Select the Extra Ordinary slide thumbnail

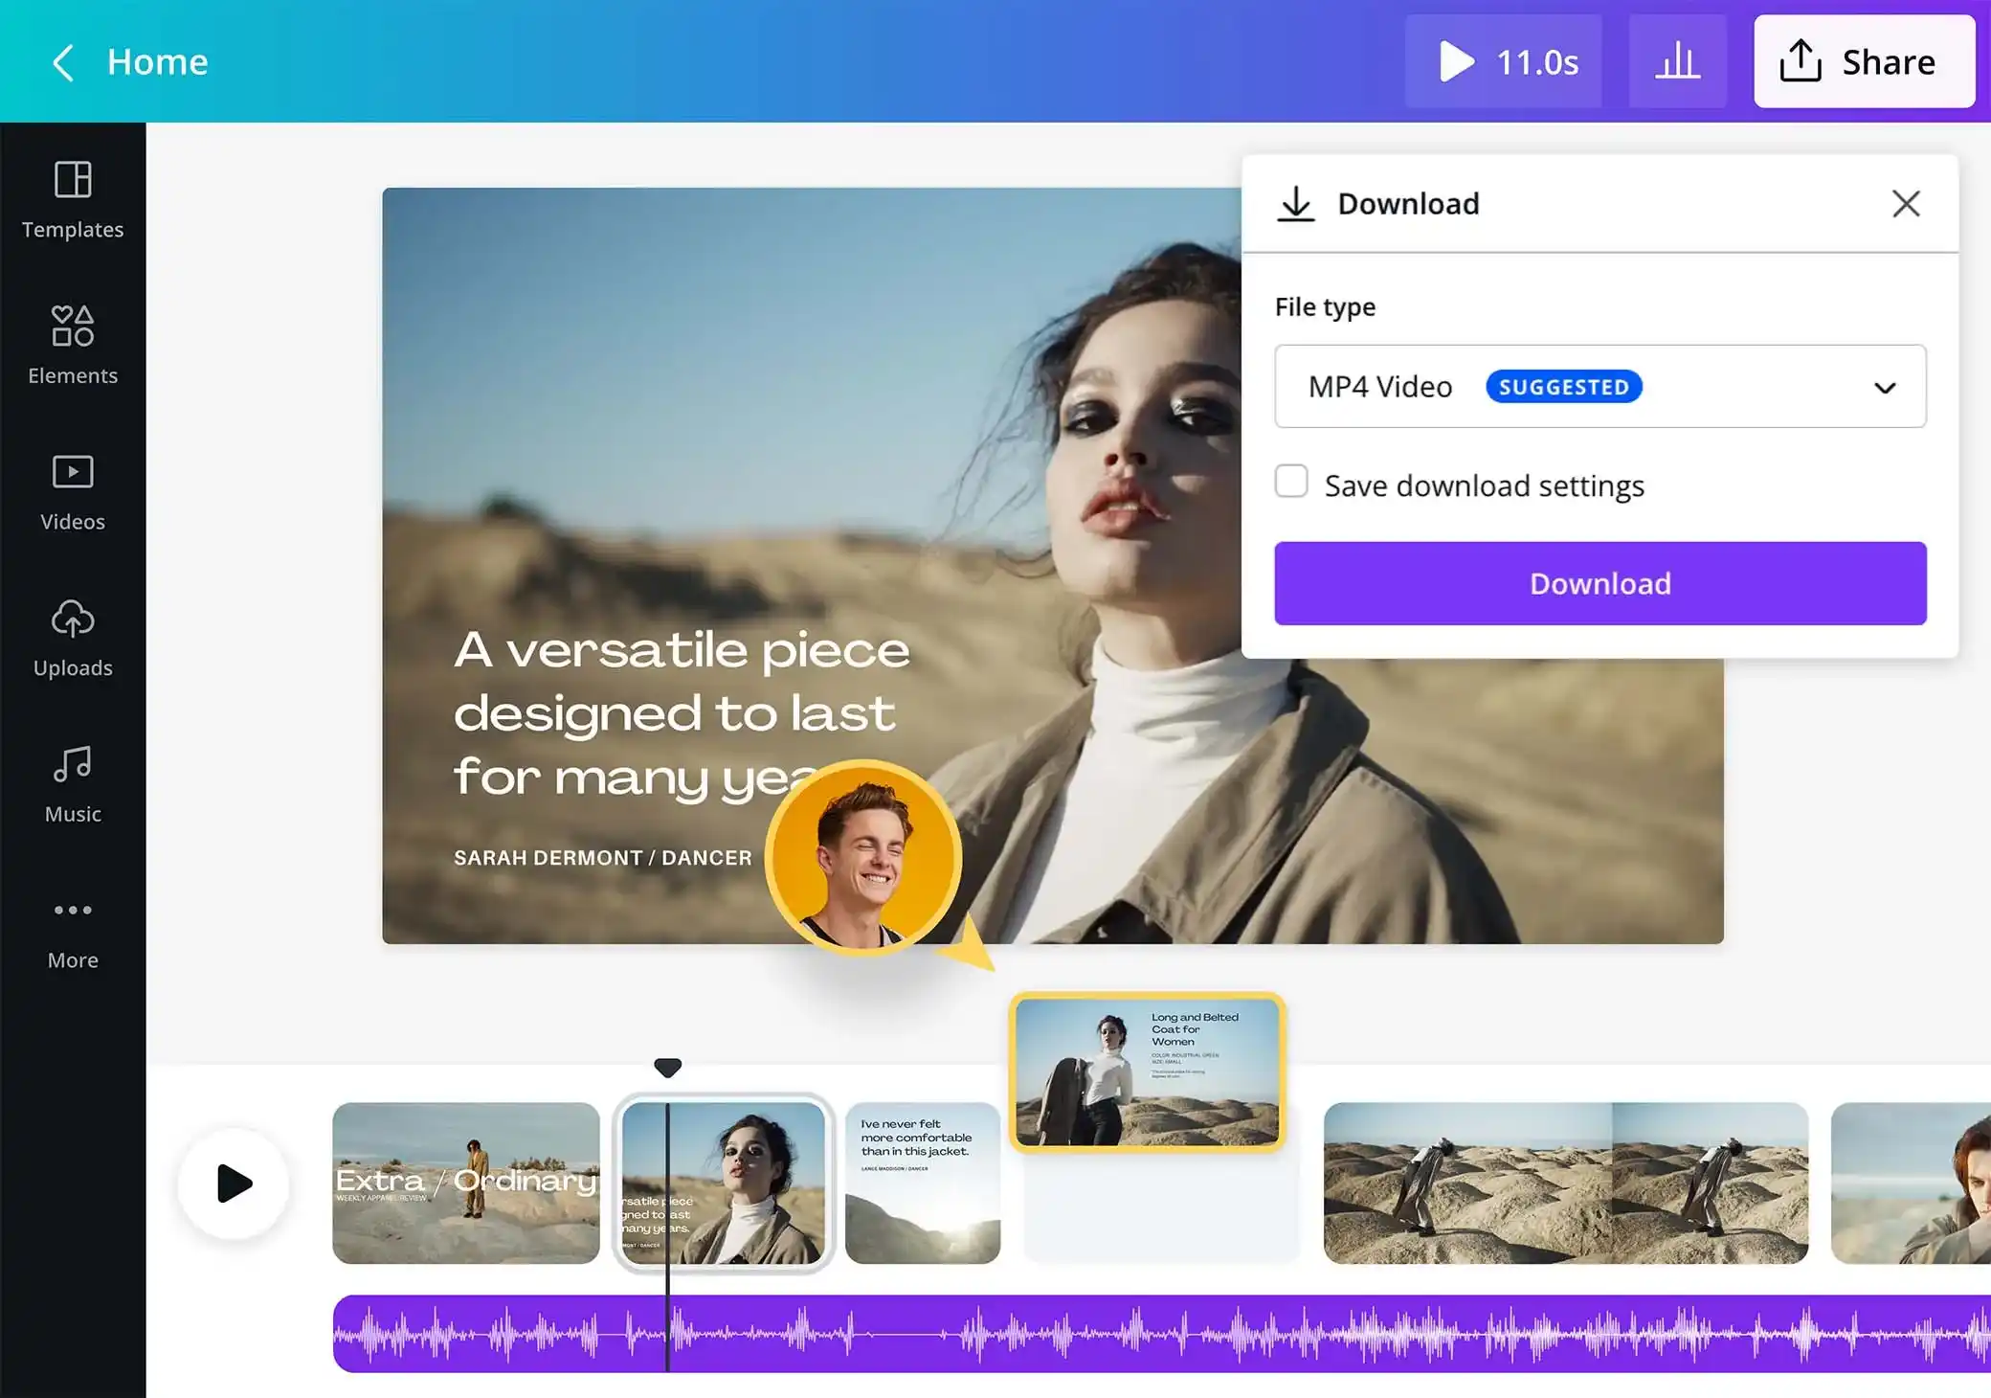click(464, 1184)
